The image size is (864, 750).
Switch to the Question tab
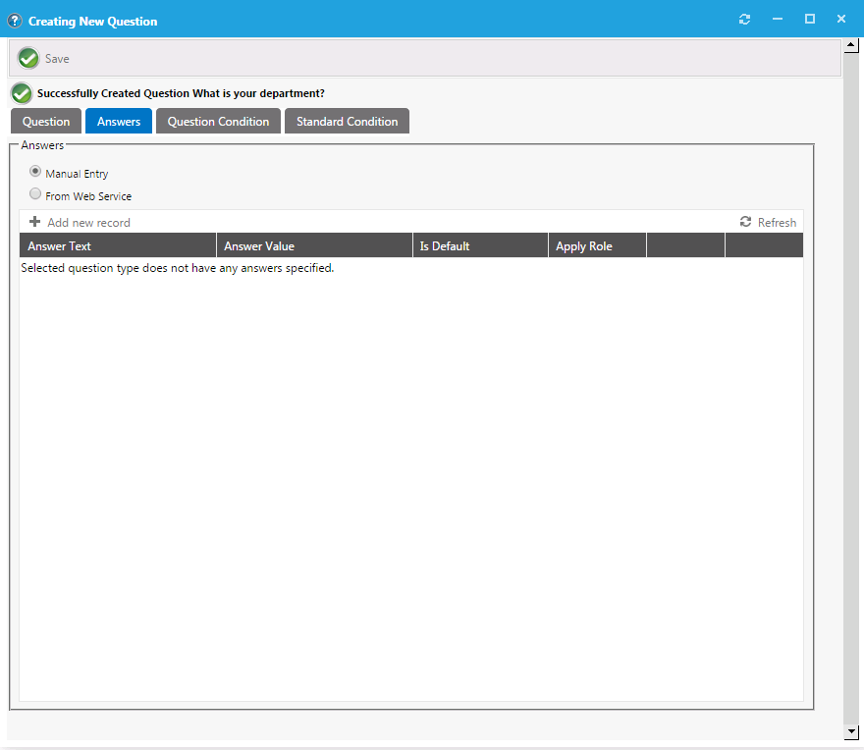click(x=46, y=122)
